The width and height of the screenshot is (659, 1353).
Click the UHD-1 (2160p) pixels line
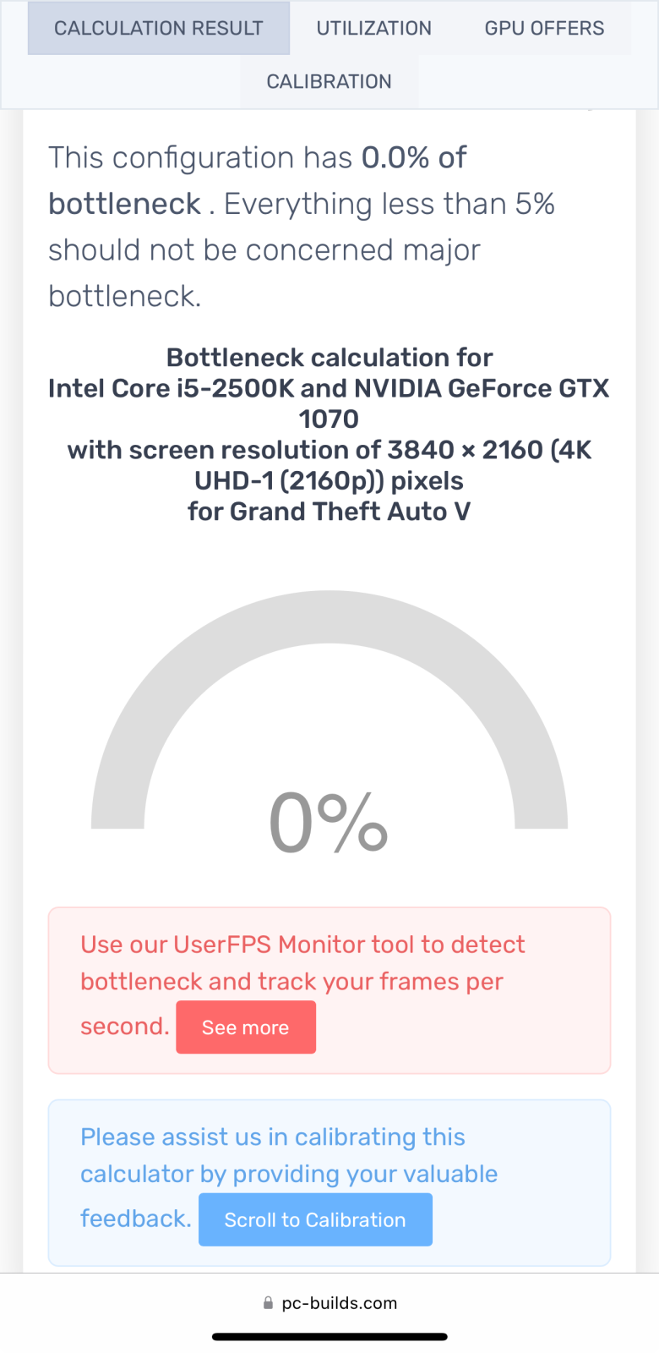click(329, 481)
